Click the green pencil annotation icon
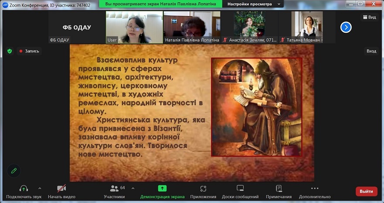 14,171
